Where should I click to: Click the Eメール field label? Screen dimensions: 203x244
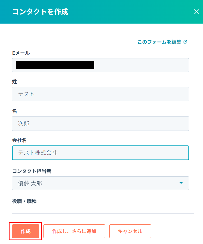point(21,53)
